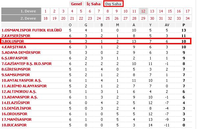Pick week 26 in second half row

coord(116,18)
